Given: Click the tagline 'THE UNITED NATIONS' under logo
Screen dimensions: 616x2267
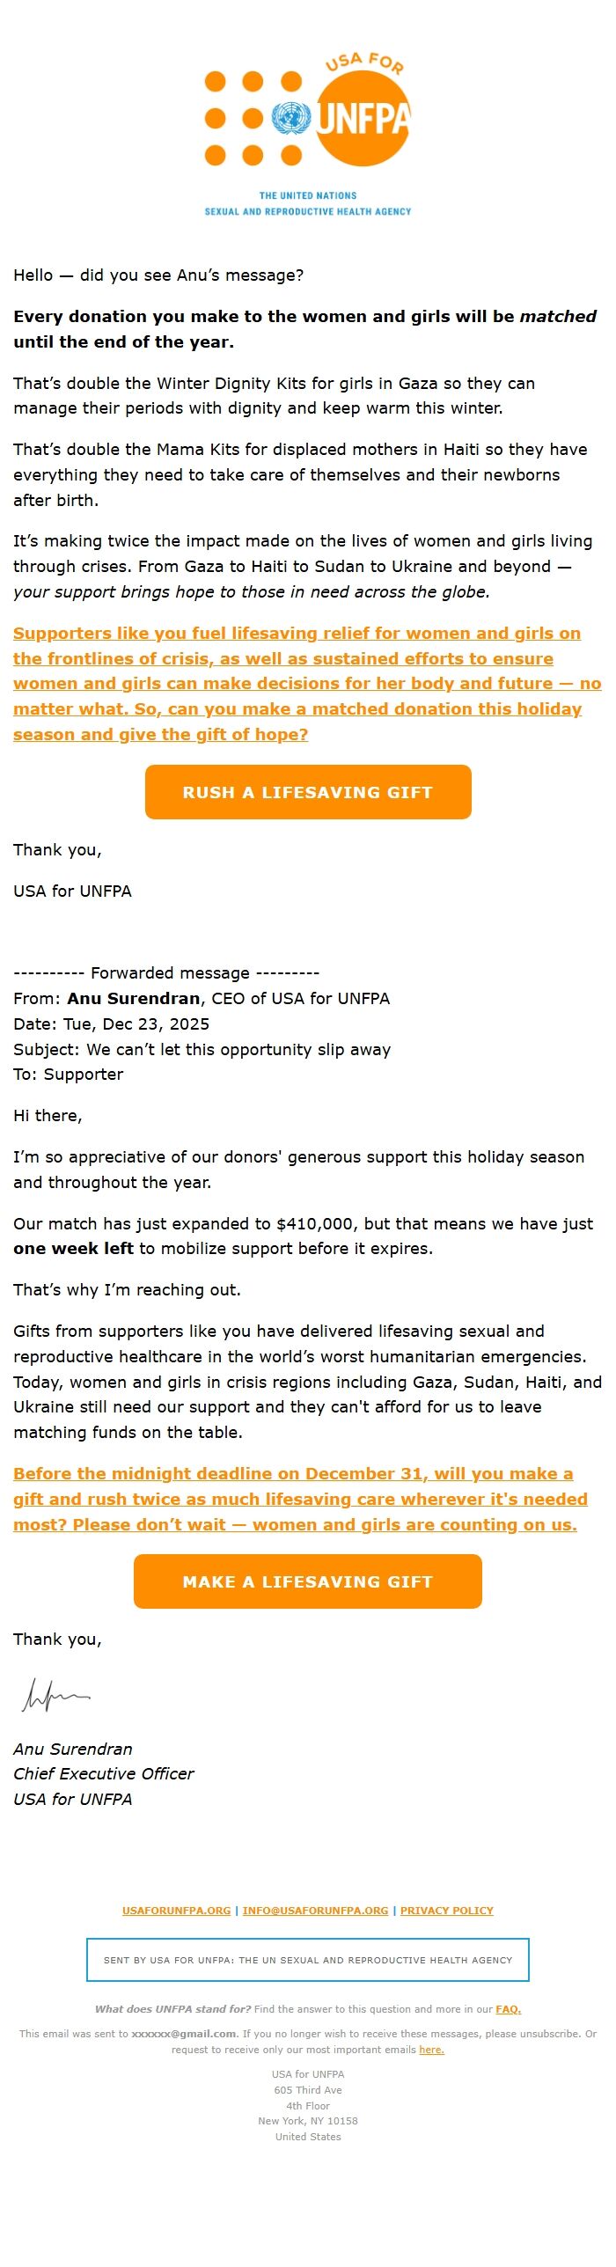Looking at the screenshot, I should tap(307, 197).
